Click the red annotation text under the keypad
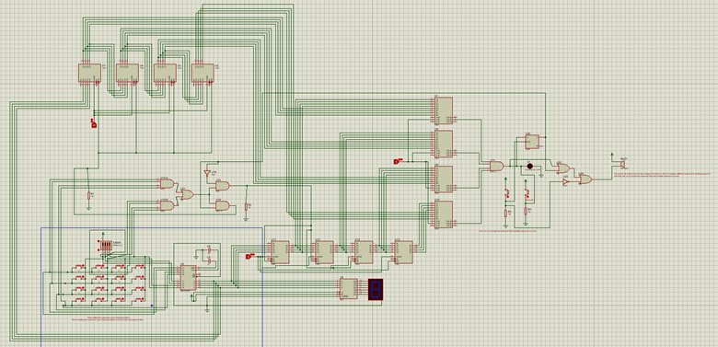The width and height of the screenshot is (718, 347). click(108, 318)
